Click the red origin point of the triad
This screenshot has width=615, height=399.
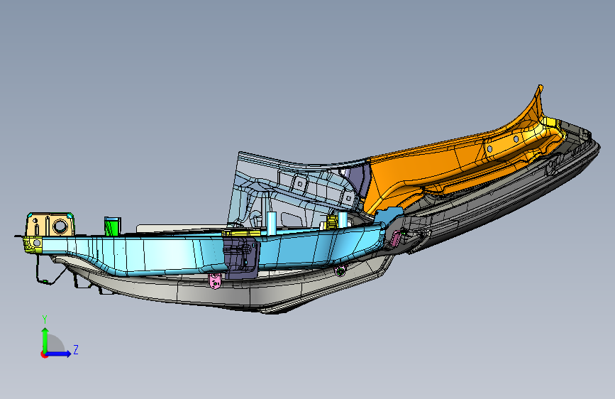[43, 354]
